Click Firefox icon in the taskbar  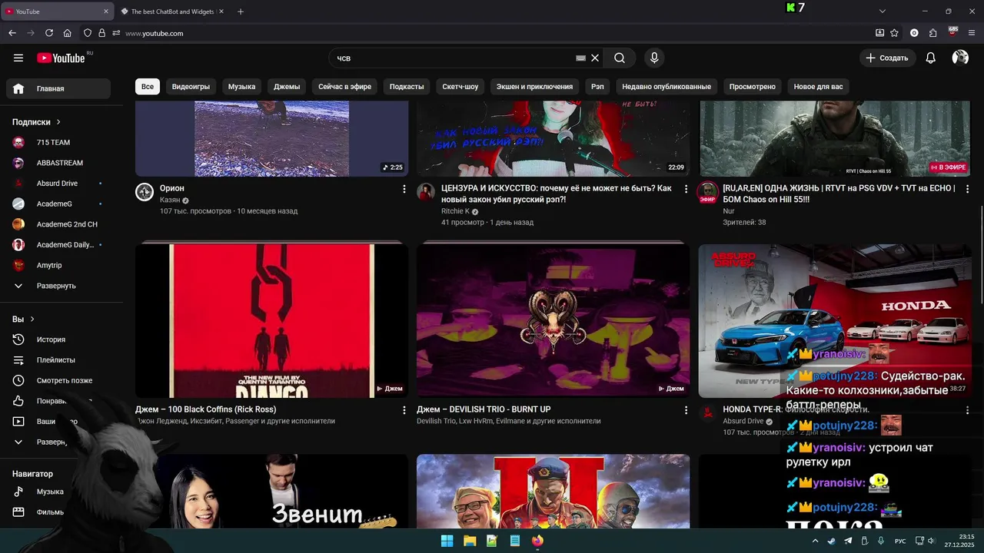tap(537, 541)
